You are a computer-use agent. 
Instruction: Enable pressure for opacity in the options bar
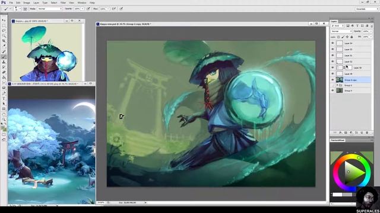point(88,9)
